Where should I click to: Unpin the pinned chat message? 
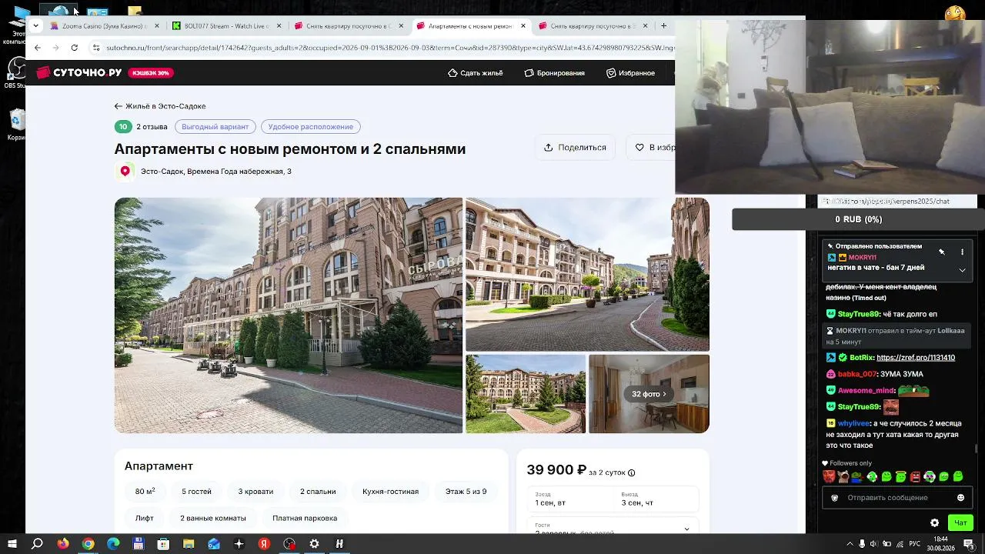tap(942, 252)
